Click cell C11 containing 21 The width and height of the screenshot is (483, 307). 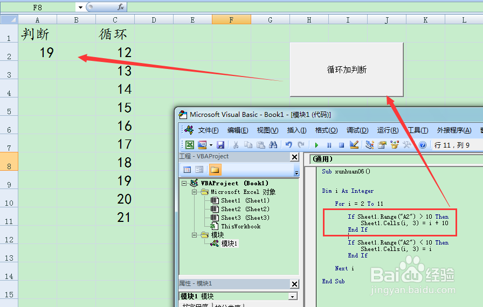tap(115, 217)
